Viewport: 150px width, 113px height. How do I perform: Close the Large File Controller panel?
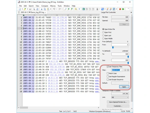pos(131,12)
